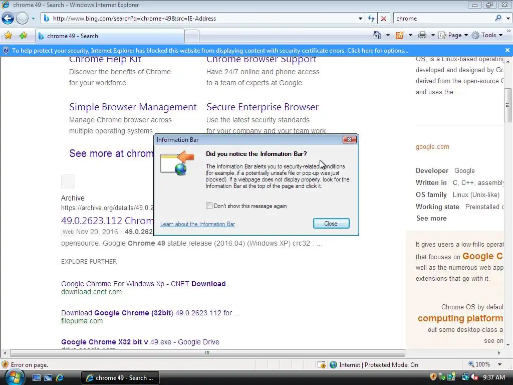This screenshot has height=385, width=513.
Task: Click Learn about the Information Bar link
Action: pyautogui.click(x=197, y=224)
